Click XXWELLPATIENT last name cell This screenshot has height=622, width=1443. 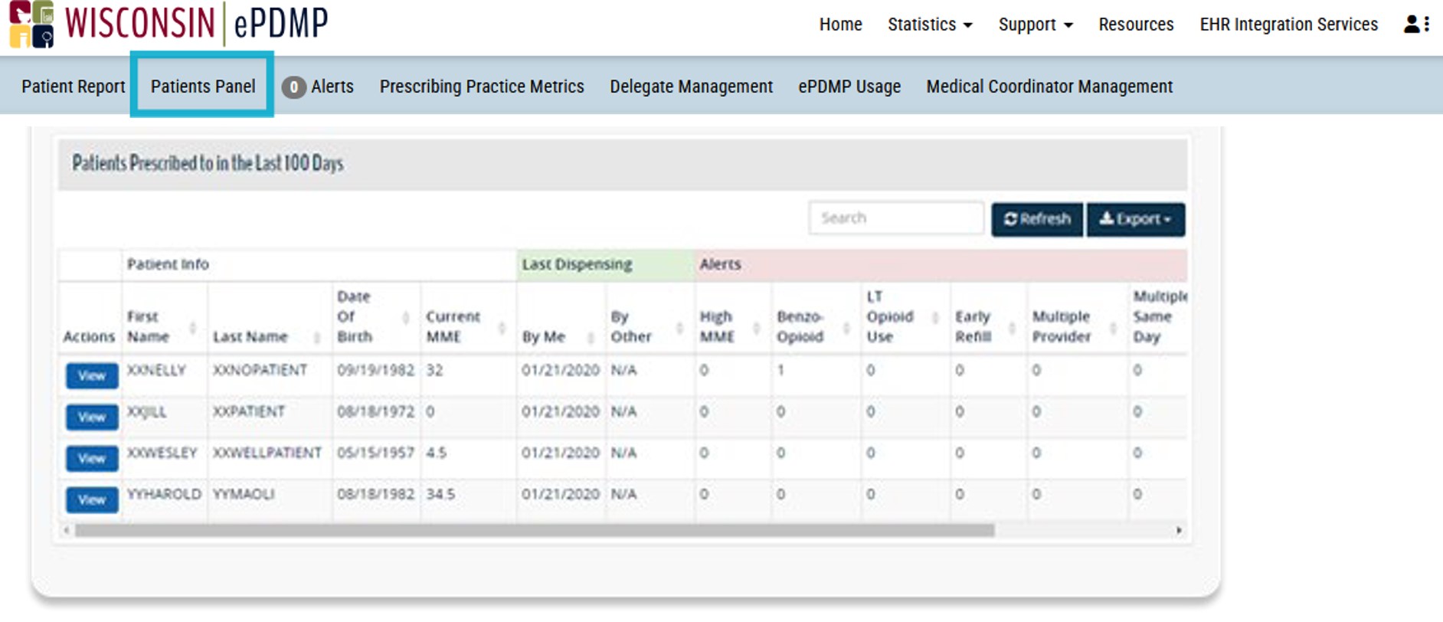point(267,453)
